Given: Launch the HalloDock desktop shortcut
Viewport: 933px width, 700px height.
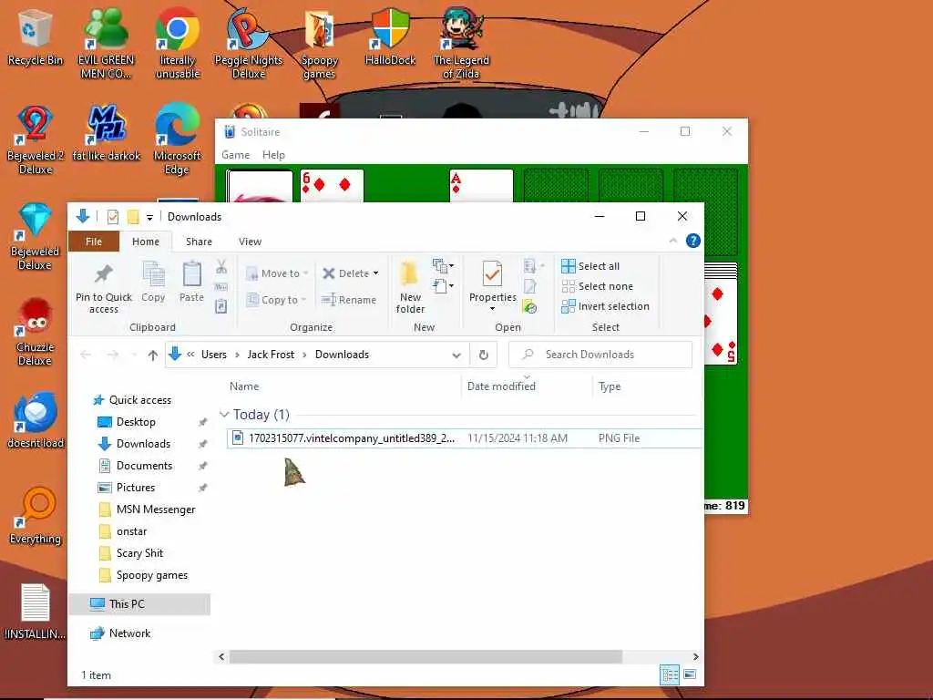Looking at the screenshot, I should (390, 37).
